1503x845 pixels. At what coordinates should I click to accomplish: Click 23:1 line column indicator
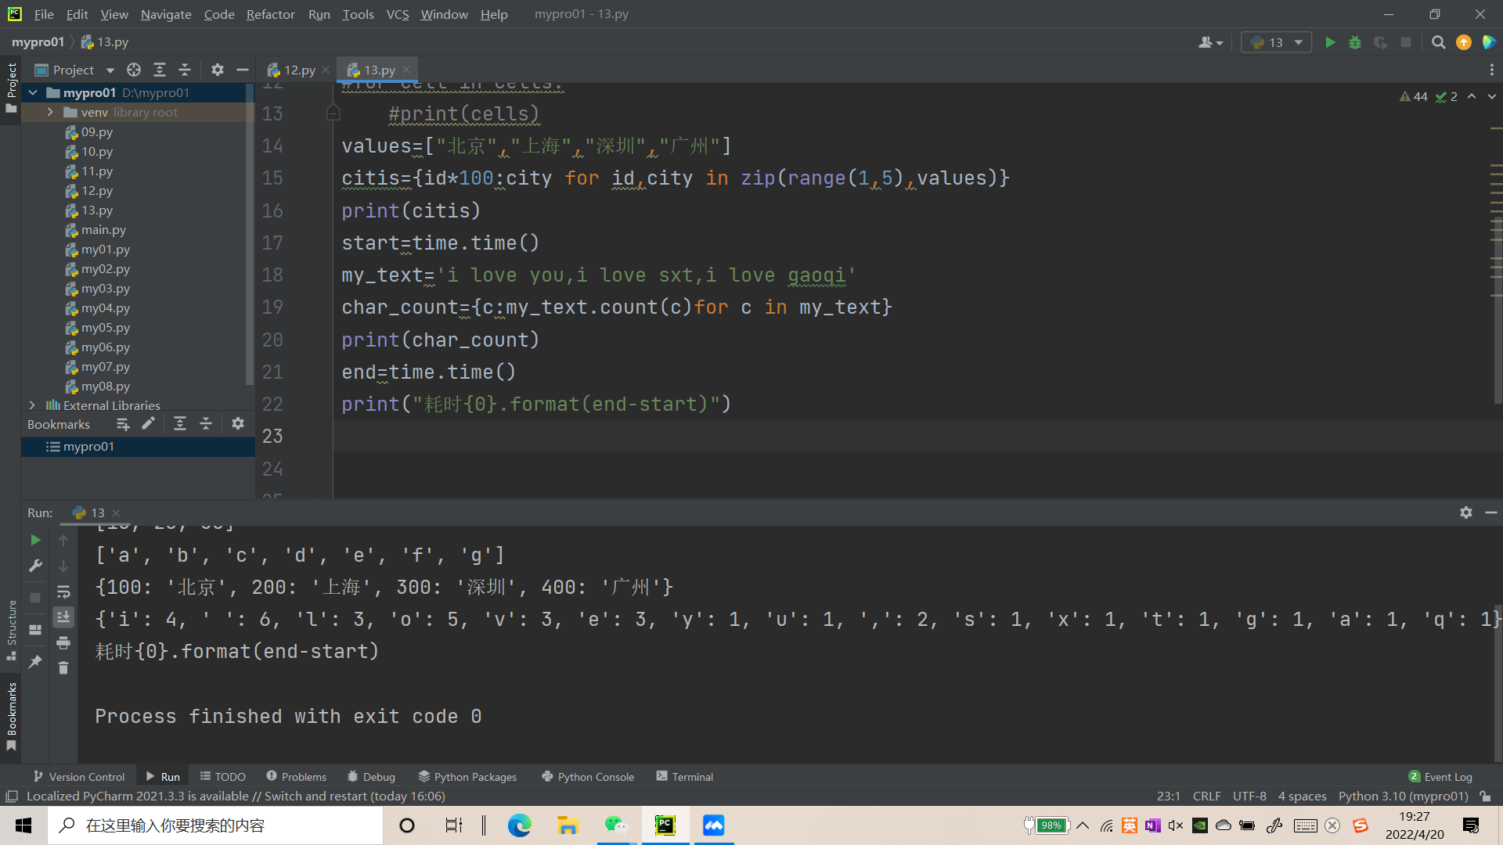(x=1168, y=796)
